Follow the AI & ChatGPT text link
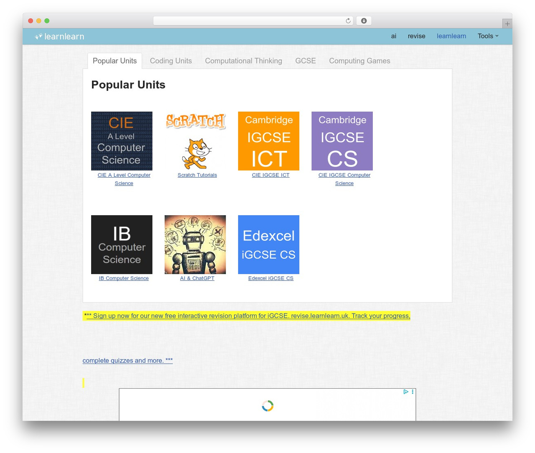535x453 pixels. pyautogui.click(x=197, y=278)
